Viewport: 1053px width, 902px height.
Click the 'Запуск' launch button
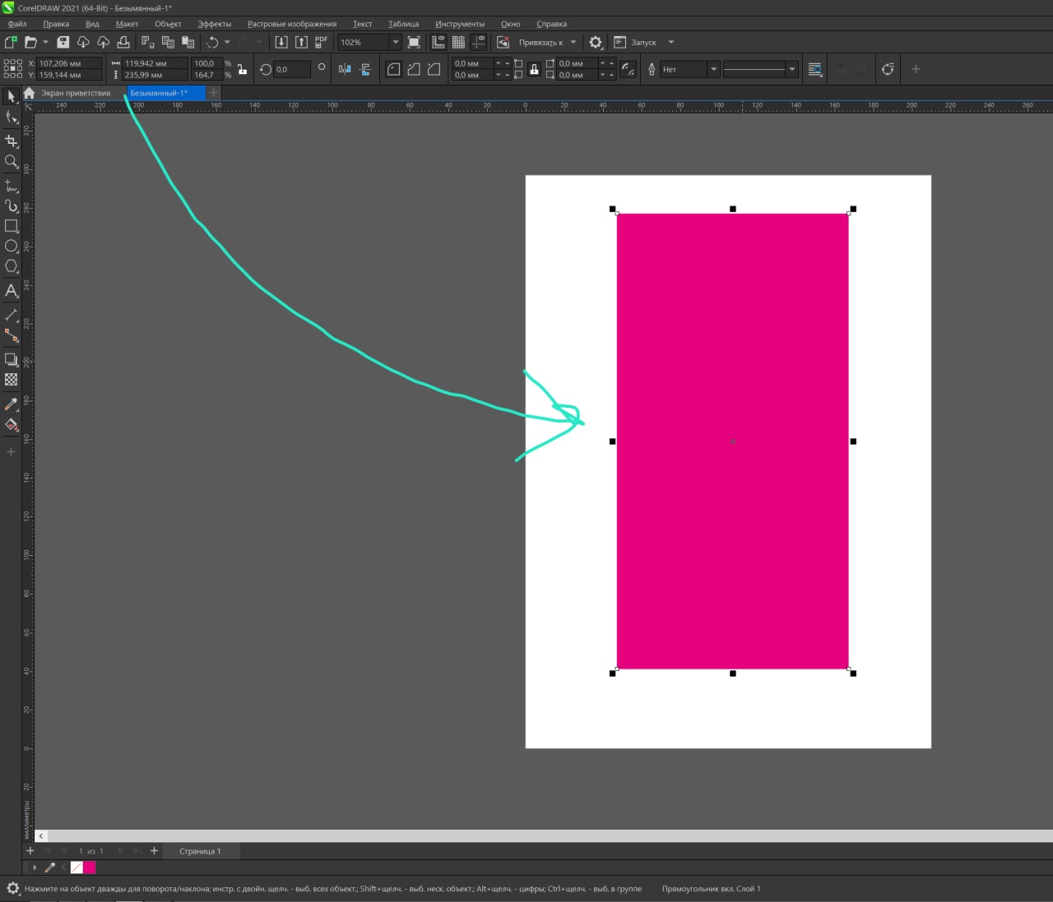pos(643,42)
